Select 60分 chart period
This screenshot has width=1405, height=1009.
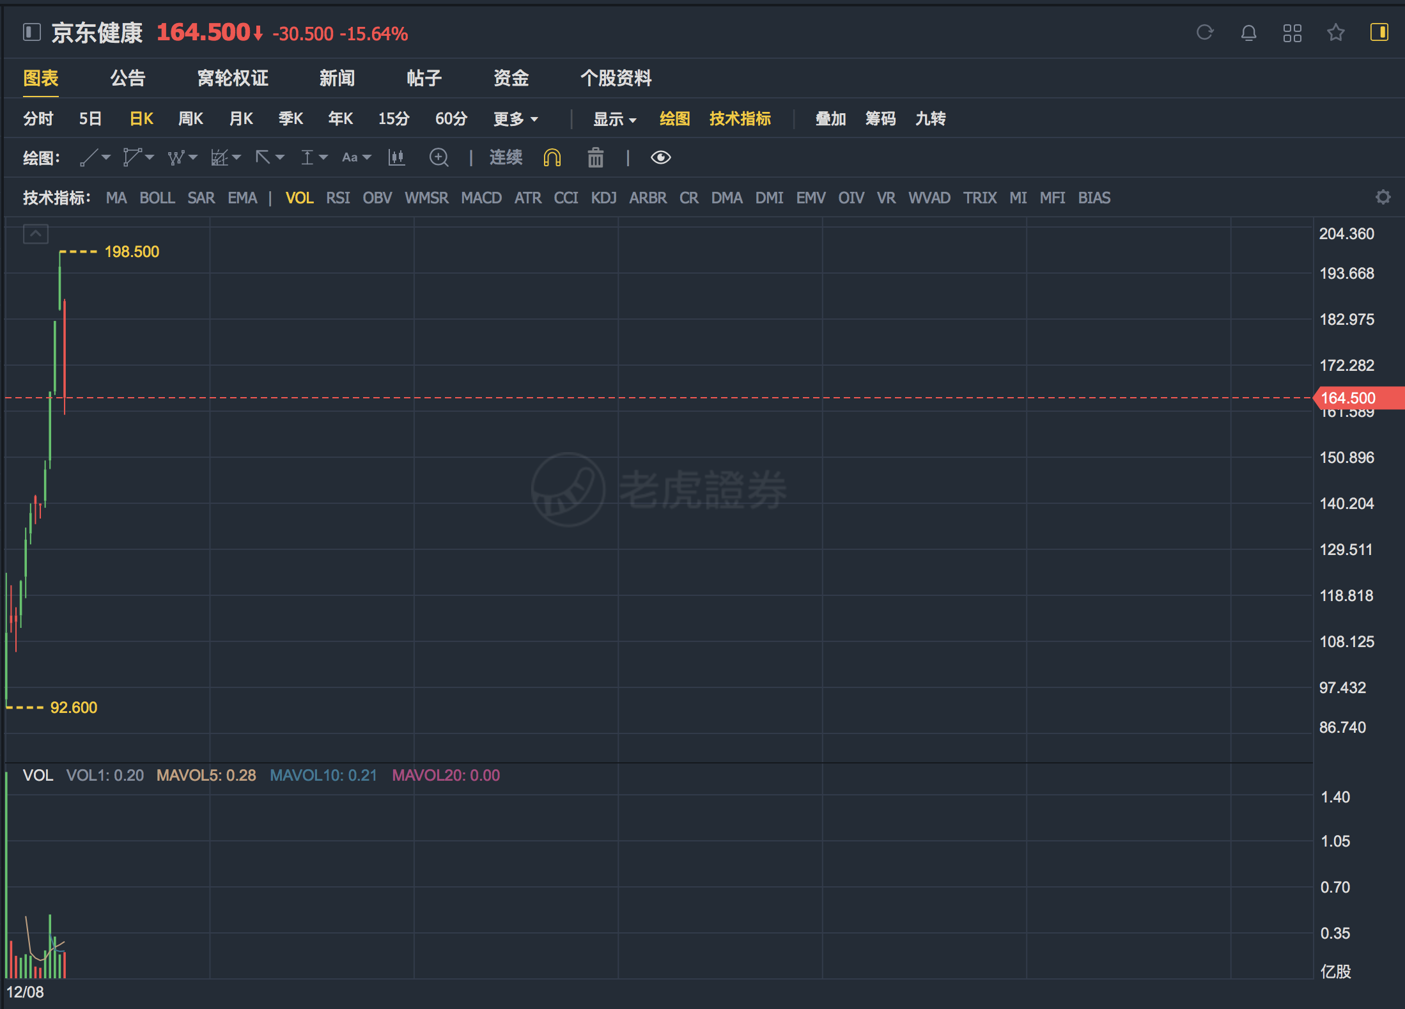coord(451,119)
